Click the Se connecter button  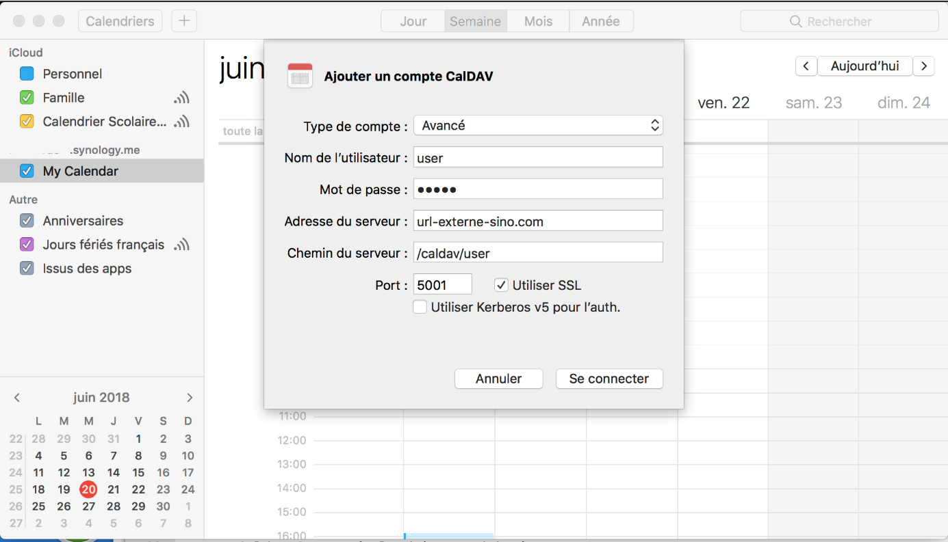pyautogui.click(x=608, y=379)
